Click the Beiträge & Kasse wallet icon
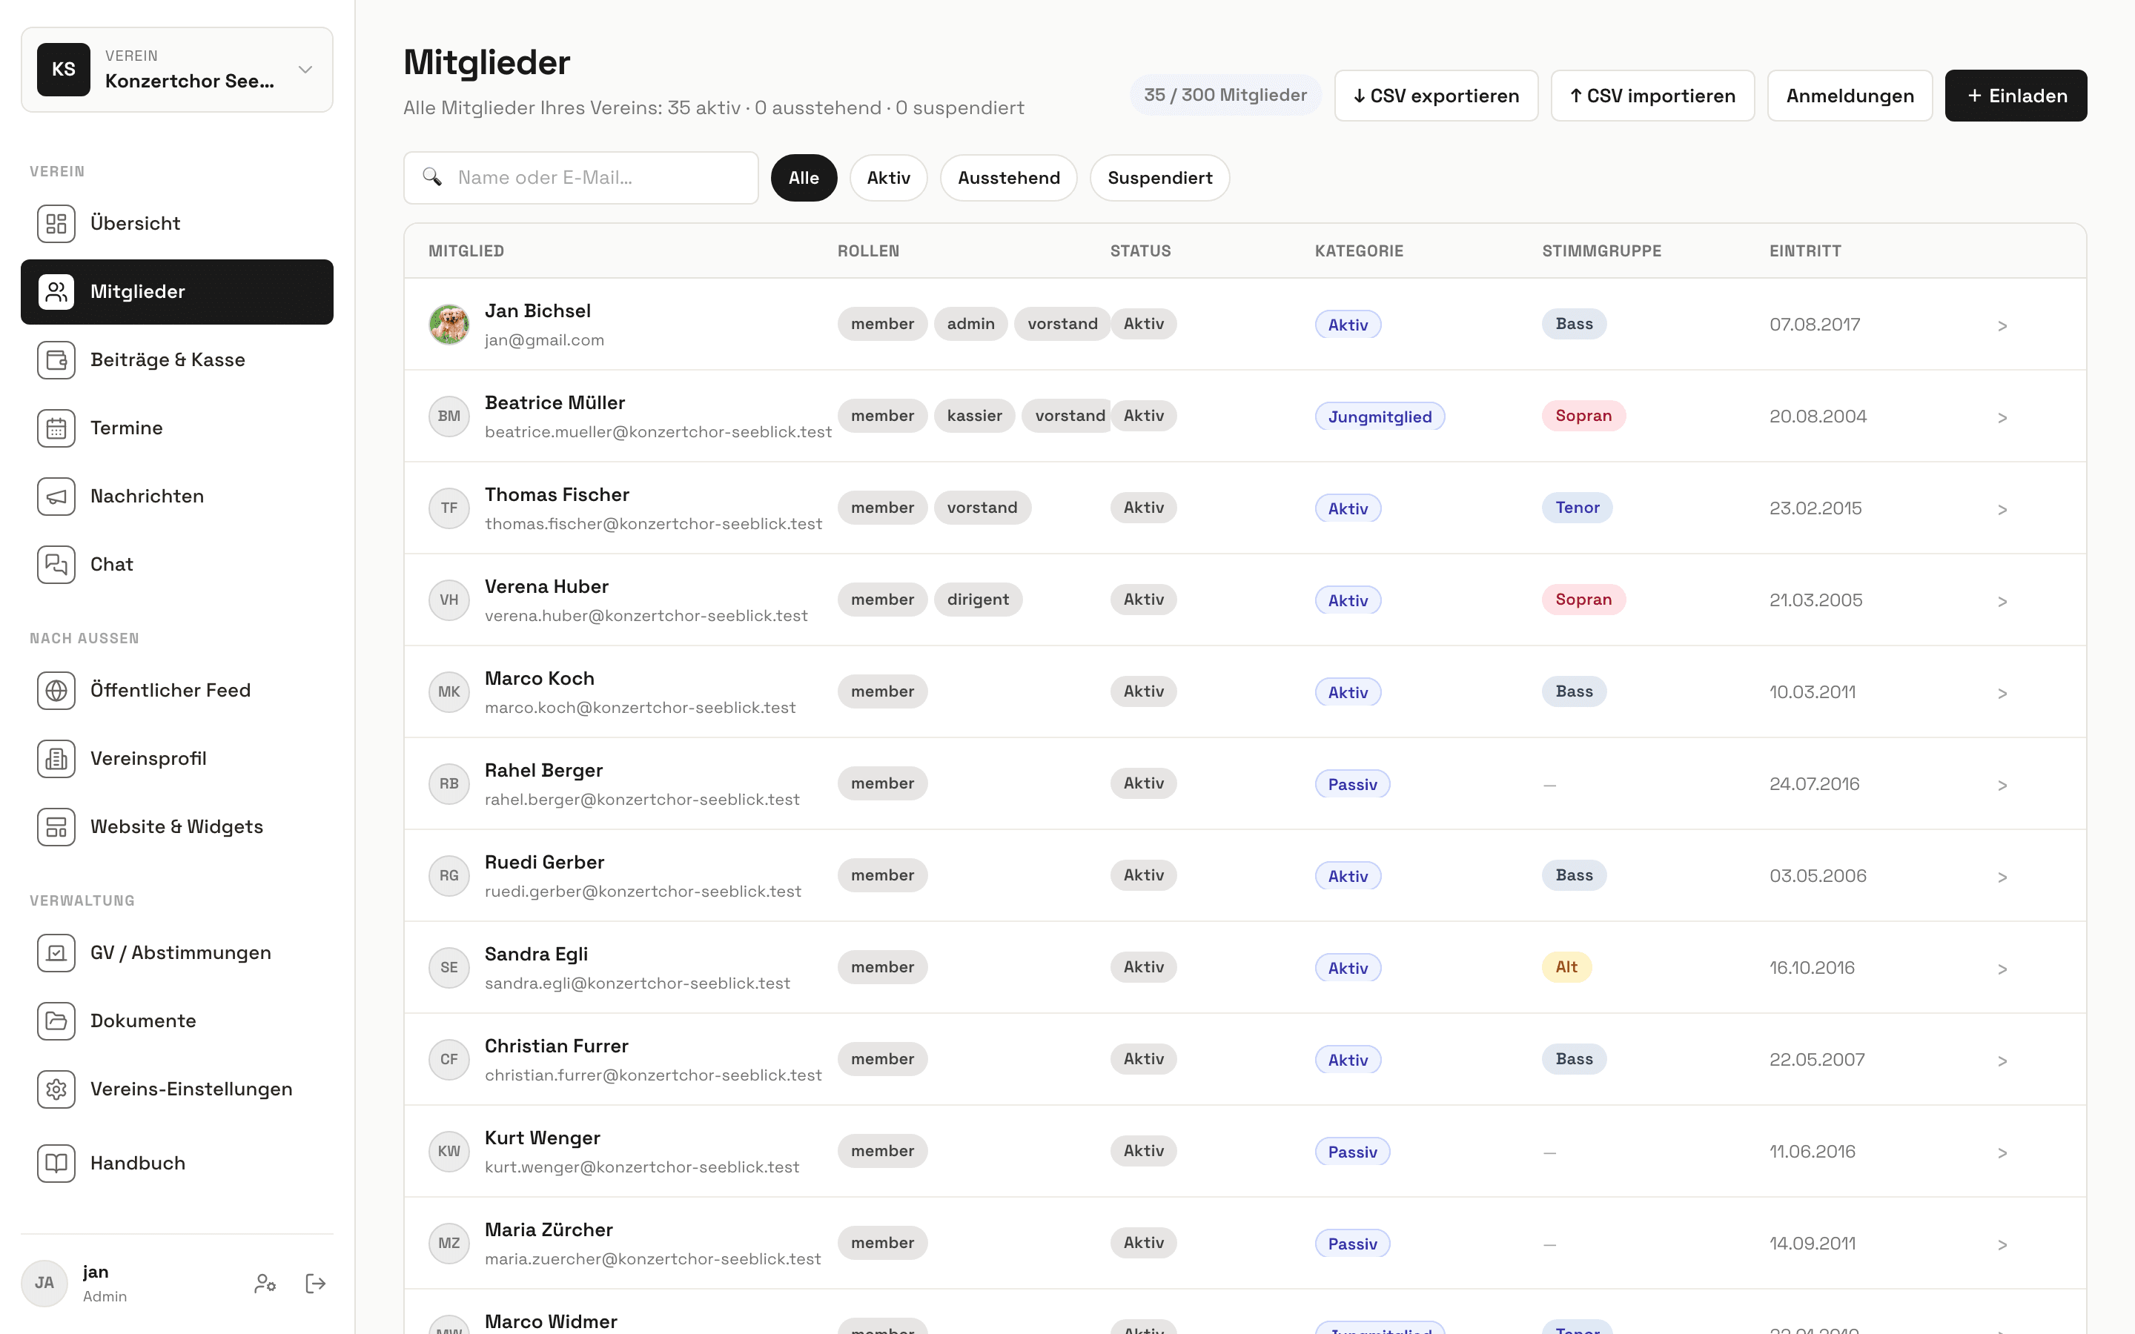Screen dimensions: 2135x1334 pos(56,360)
